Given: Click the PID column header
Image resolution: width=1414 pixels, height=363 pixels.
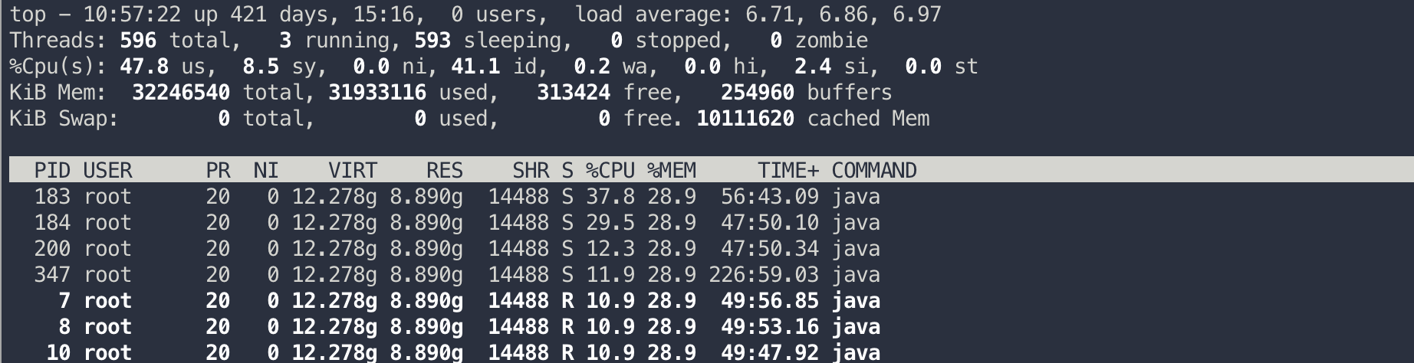Looking at the screenshot, I should coord(52,170).
